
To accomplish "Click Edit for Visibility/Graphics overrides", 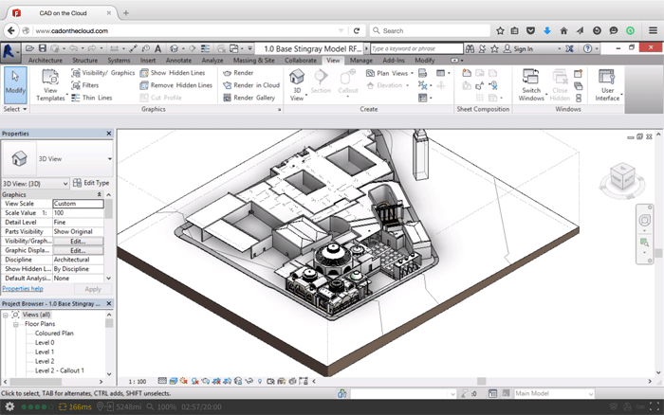I will point(78,241).
